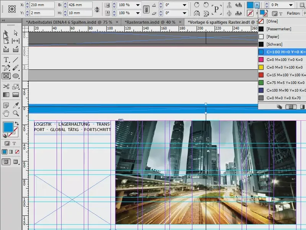The height and width of the screenshot is (230, 306).
Task: Choose [Schwarz] swatch in list
Action: 282,44
